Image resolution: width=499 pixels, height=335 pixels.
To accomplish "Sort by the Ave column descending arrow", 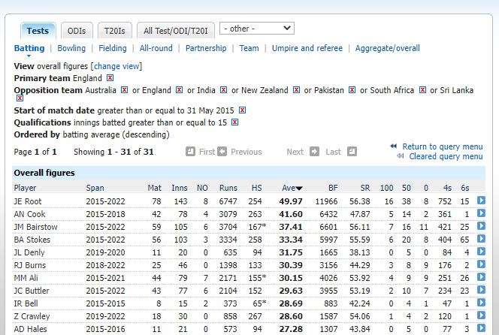I will click(x=299, y=189).
